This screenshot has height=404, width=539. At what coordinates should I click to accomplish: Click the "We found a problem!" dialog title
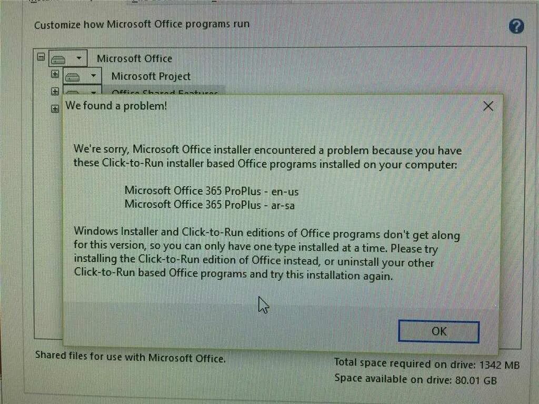coord(116,105)
